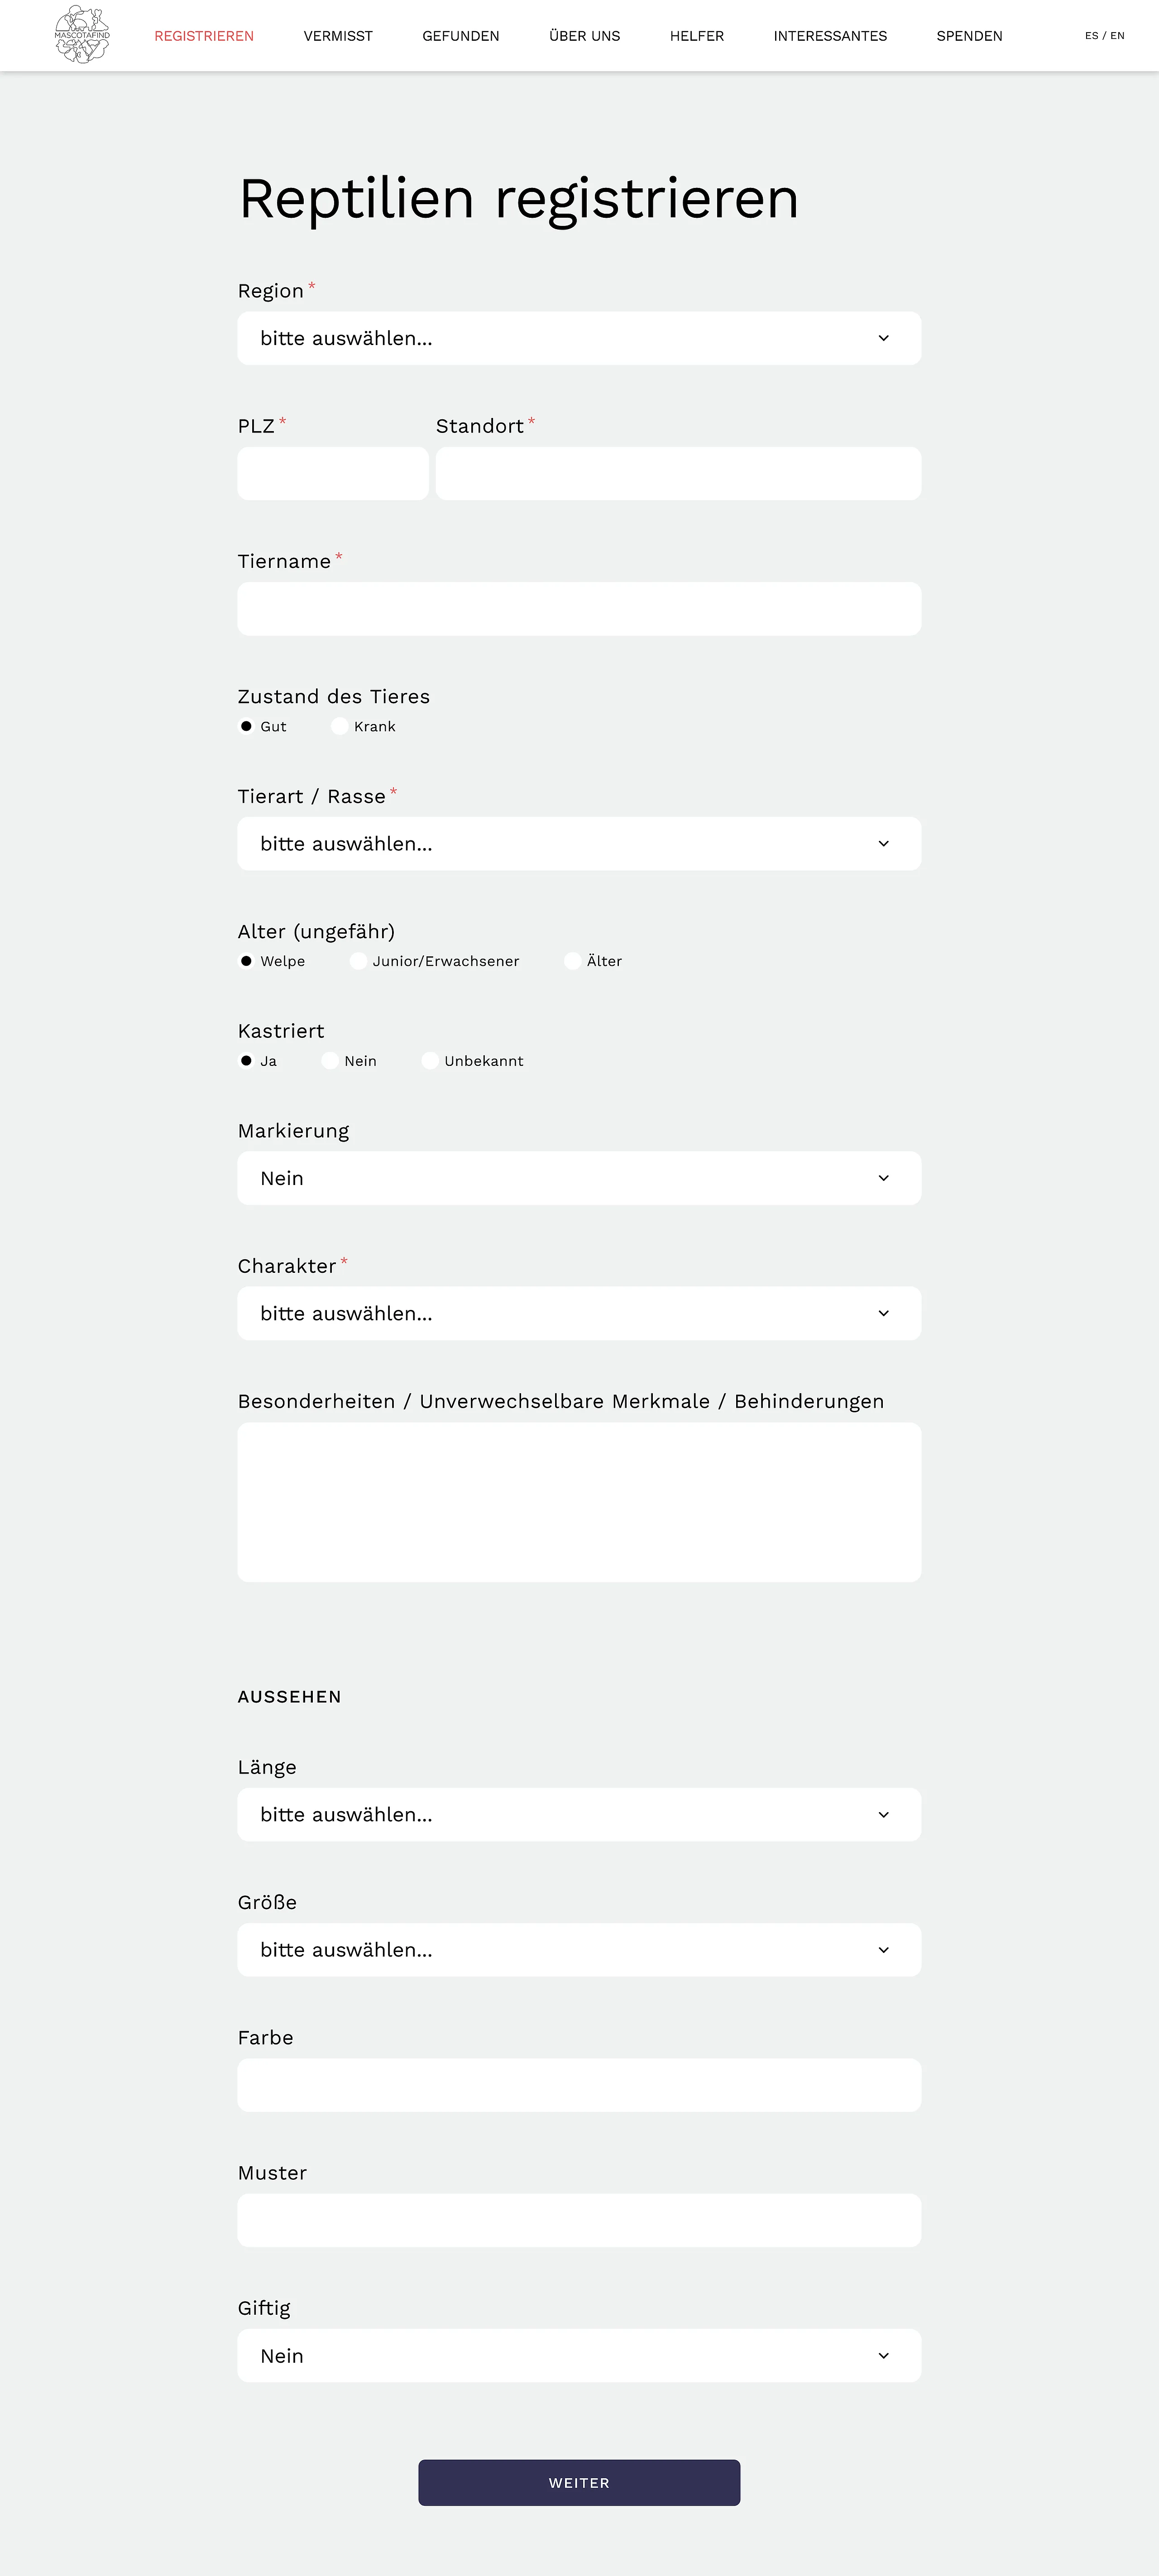This screenshot has height=2576, width=1159.
Task: Choose Junior/Erwachsener age option
Action: [358, 961]
